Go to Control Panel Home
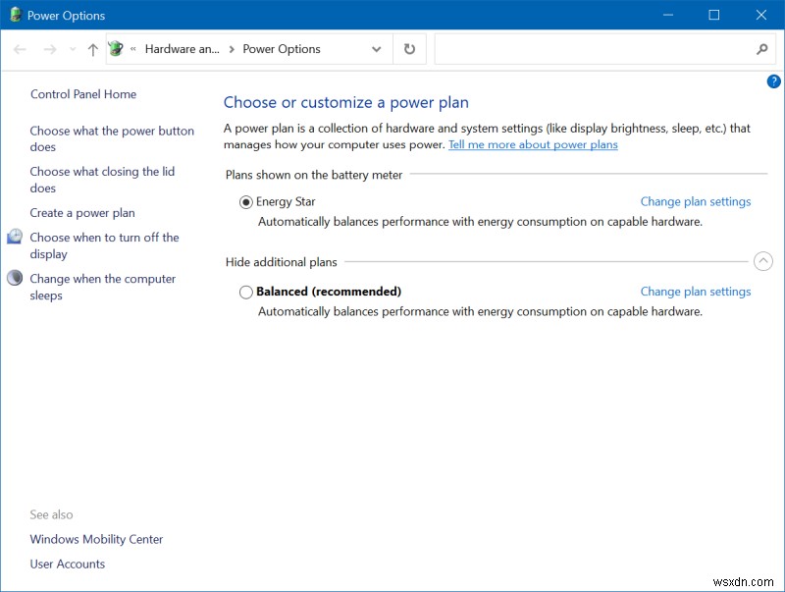785x592 pixels. [83, 94]
